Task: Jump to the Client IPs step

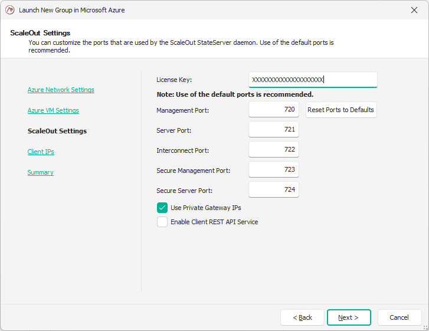Action: 41,152
